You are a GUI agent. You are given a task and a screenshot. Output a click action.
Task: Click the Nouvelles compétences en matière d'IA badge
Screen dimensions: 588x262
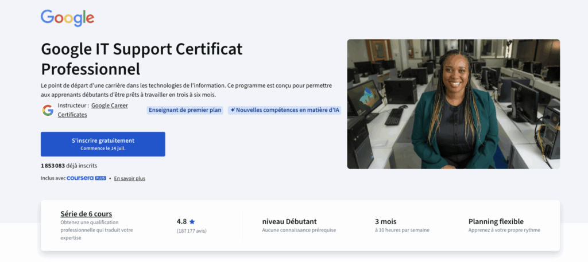[285, 110]
